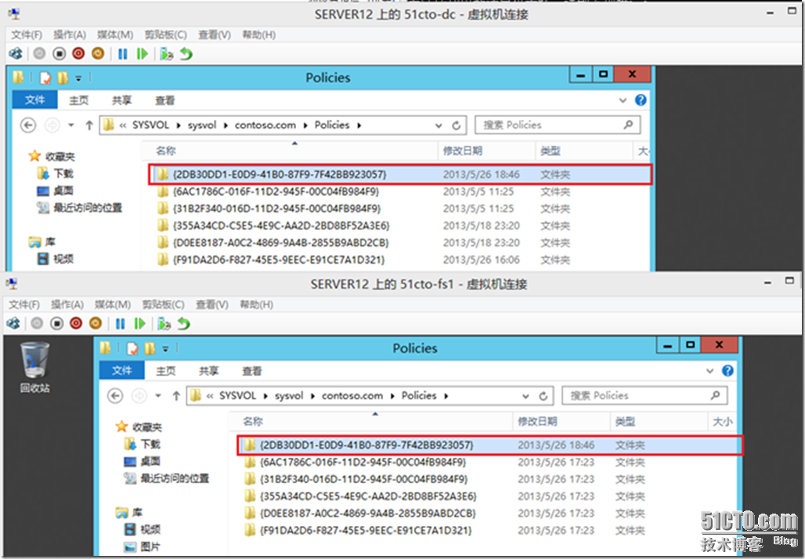
Task: Click red Shut Down icon in 51cto-dc toolbar
Action: [78, 53]
